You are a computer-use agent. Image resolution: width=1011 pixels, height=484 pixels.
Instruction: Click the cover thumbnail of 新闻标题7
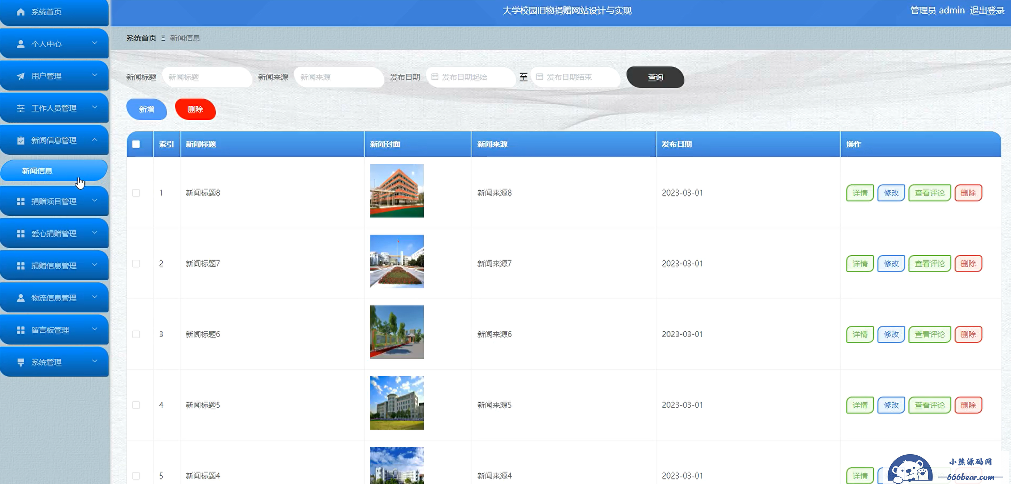click(397, 261)
